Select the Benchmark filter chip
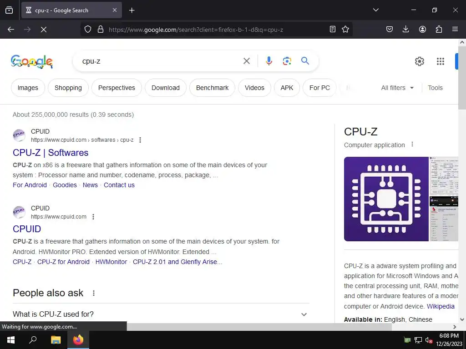Viewport: 466px width, 349px height. (212, 88)
